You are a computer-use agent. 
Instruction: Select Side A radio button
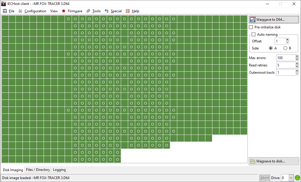pyautogui.click(x=271, y=48)
